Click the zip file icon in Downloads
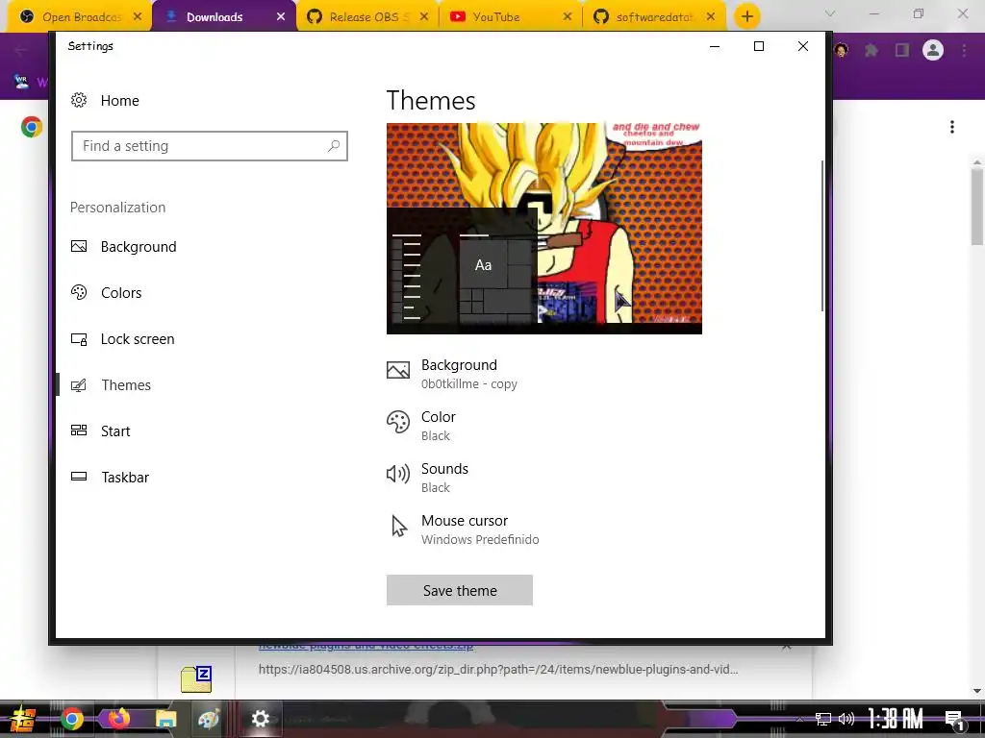This screenshot has height=738, width=985. (196, 679)
